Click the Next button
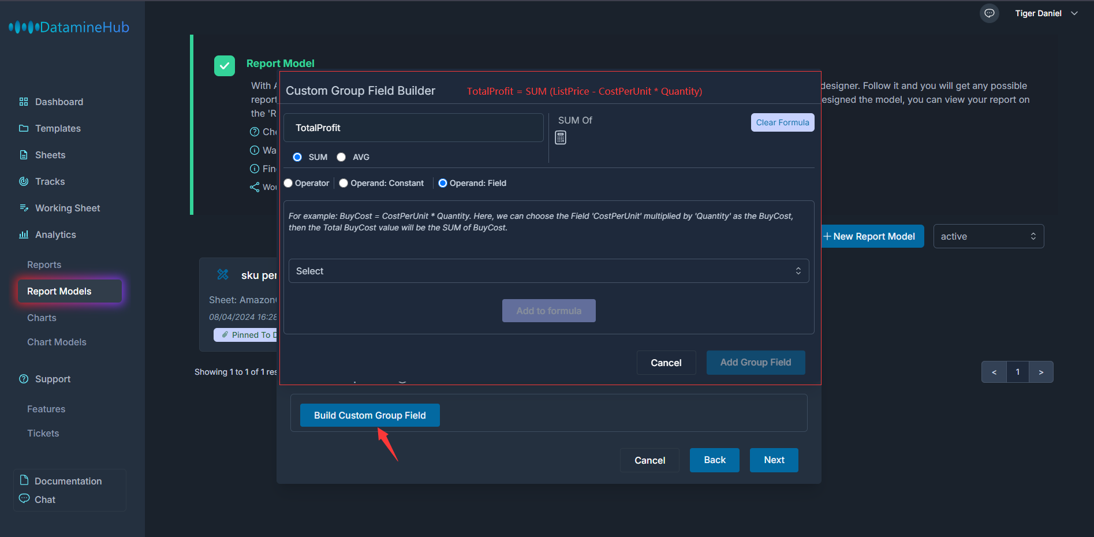The height and width of the screenshot is (537, 1094). point(774,460)
